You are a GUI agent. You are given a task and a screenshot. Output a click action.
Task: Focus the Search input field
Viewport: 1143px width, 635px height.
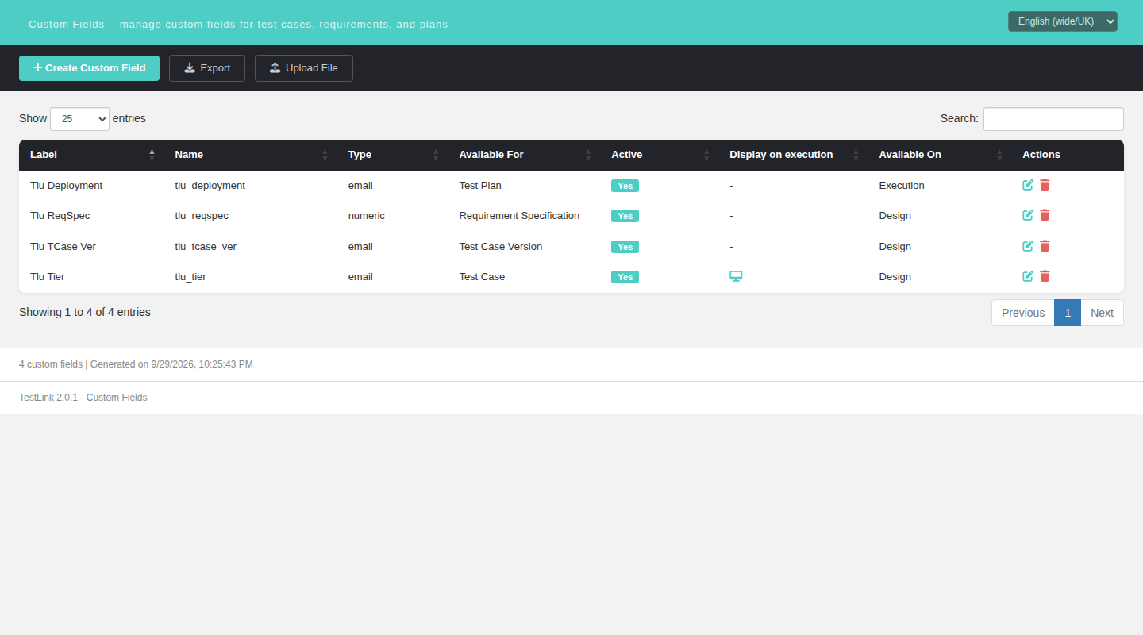click(1053, 119)
